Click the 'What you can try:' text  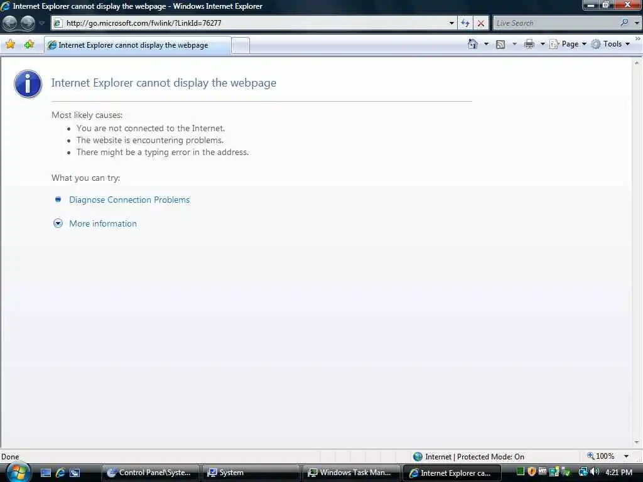pos(85,178)
